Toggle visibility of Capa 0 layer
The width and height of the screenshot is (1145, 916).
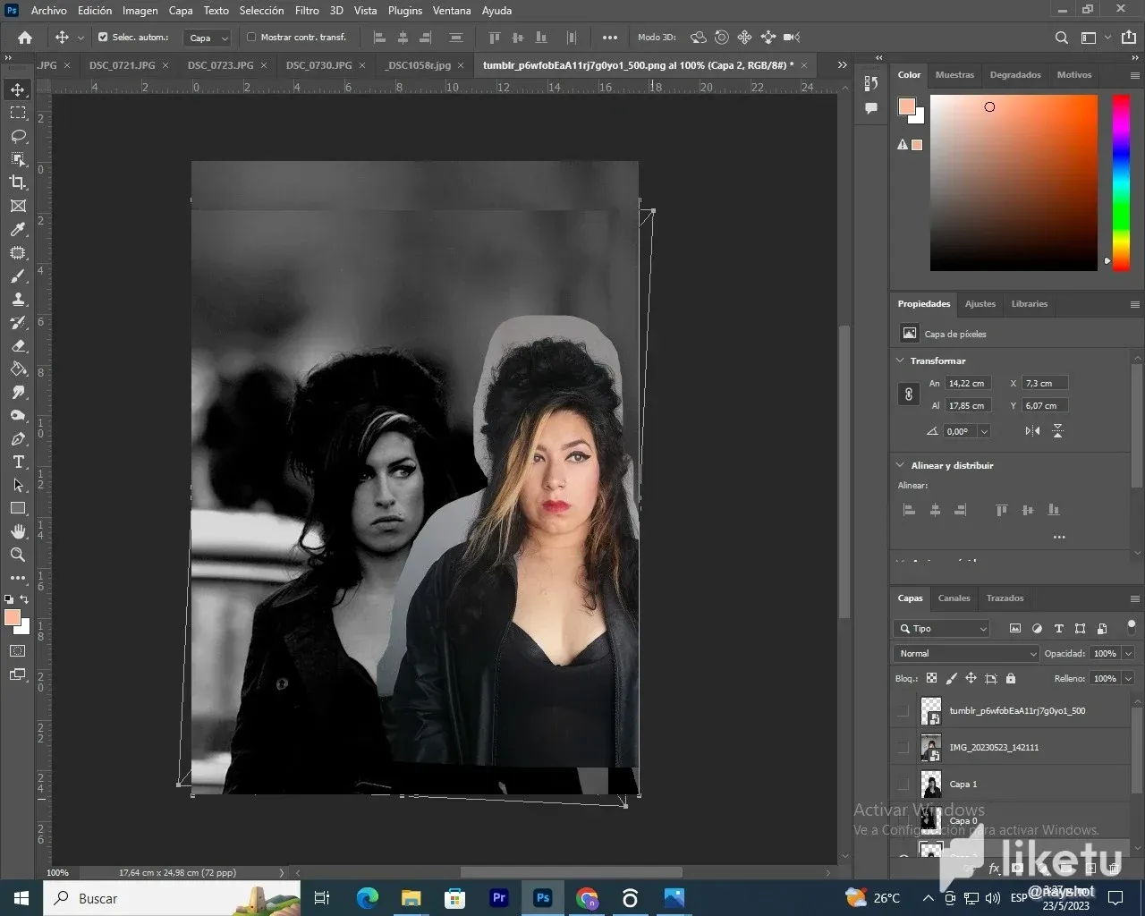click(903, 821)
